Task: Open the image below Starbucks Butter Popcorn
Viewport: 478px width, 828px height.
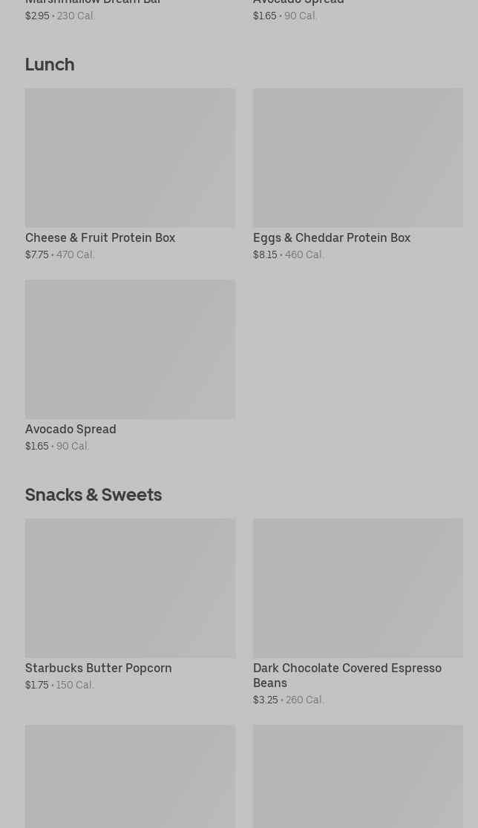Action: [x=130, y=776]
